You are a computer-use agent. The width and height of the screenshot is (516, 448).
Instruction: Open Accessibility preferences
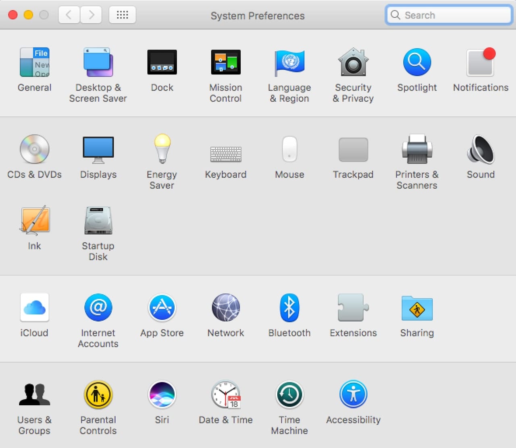pyautogui.click(x=353, y=394)
